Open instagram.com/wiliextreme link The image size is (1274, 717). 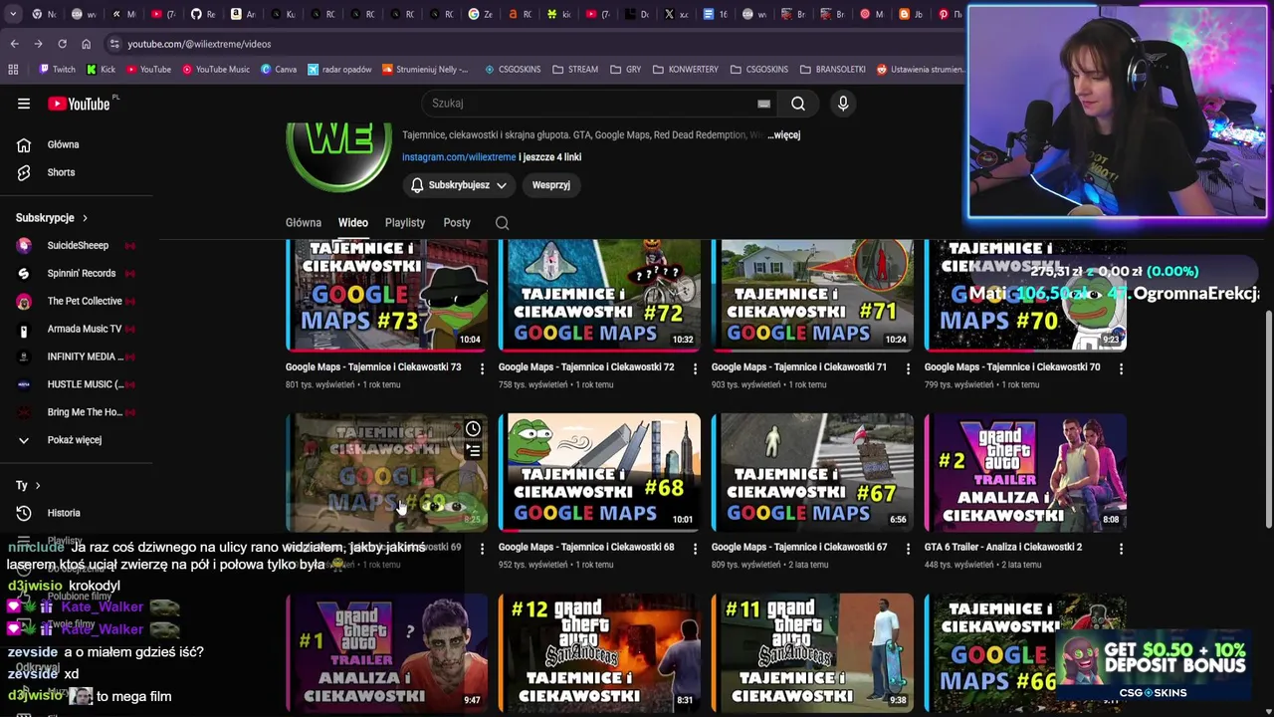pyautogui.click(x=459, y=157)
